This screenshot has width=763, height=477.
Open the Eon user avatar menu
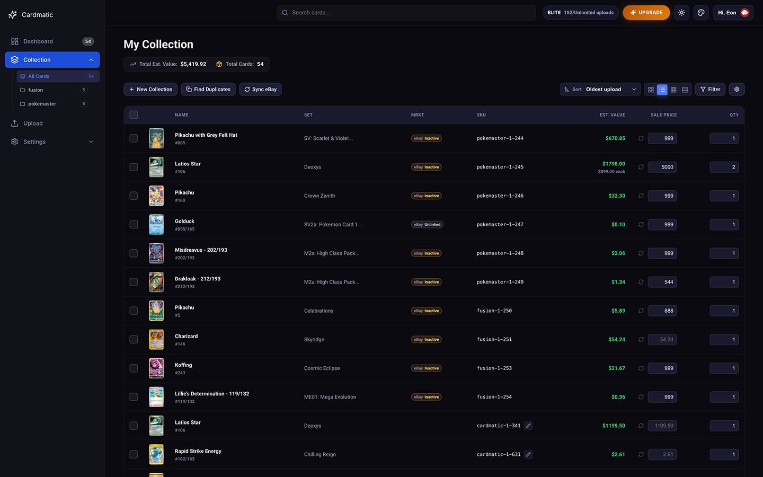pyautogui.click(x=744, y=13)
